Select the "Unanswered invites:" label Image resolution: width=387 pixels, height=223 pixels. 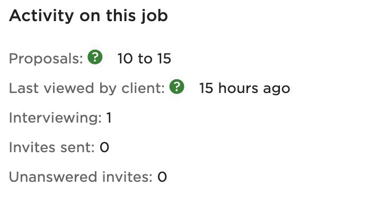click(81, 176)
